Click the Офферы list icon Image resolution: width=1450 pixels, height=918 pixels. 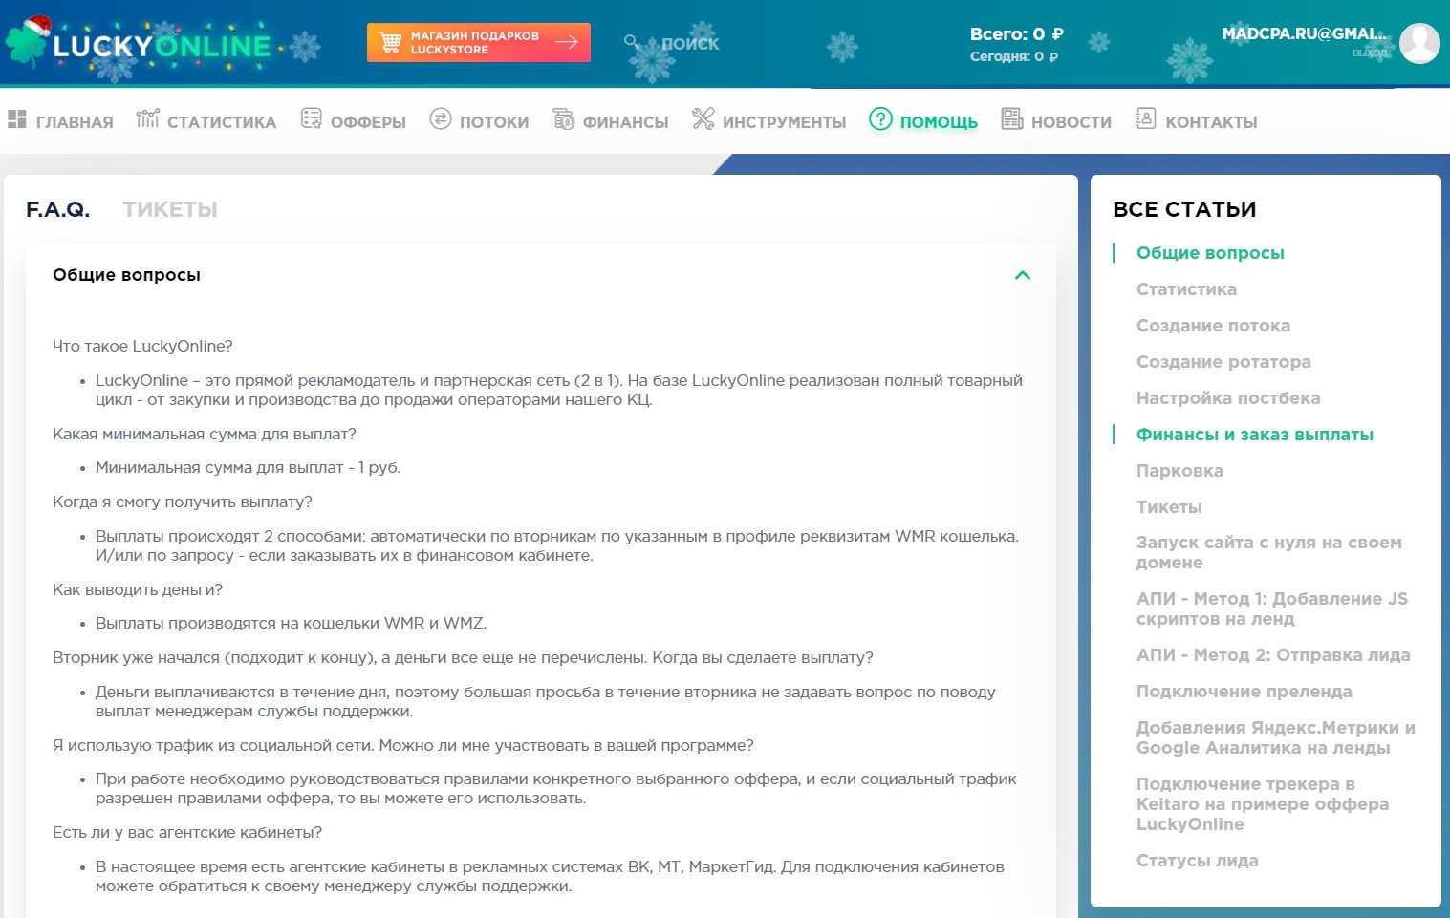[x=311, y=118]
